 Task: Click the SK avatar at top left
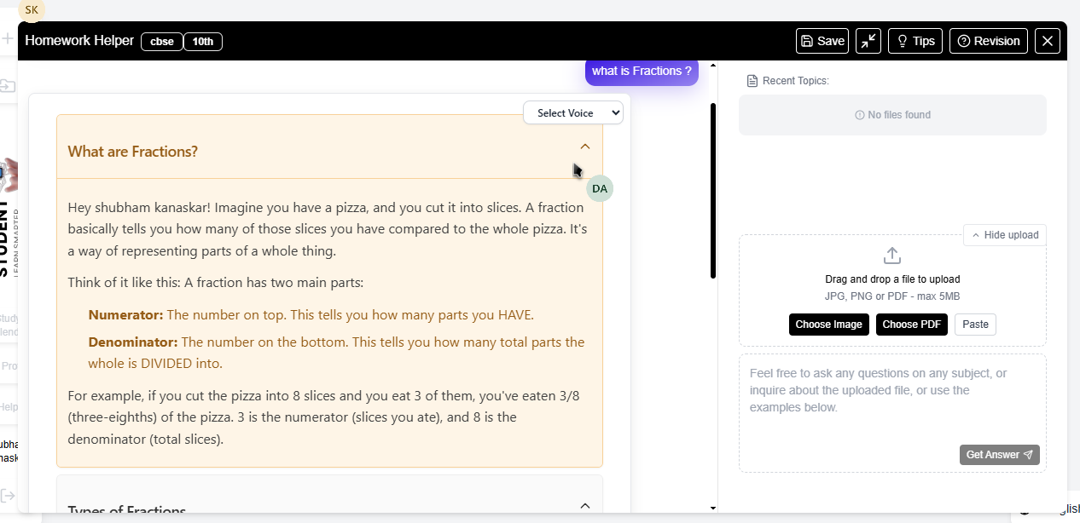coord(32,10)
